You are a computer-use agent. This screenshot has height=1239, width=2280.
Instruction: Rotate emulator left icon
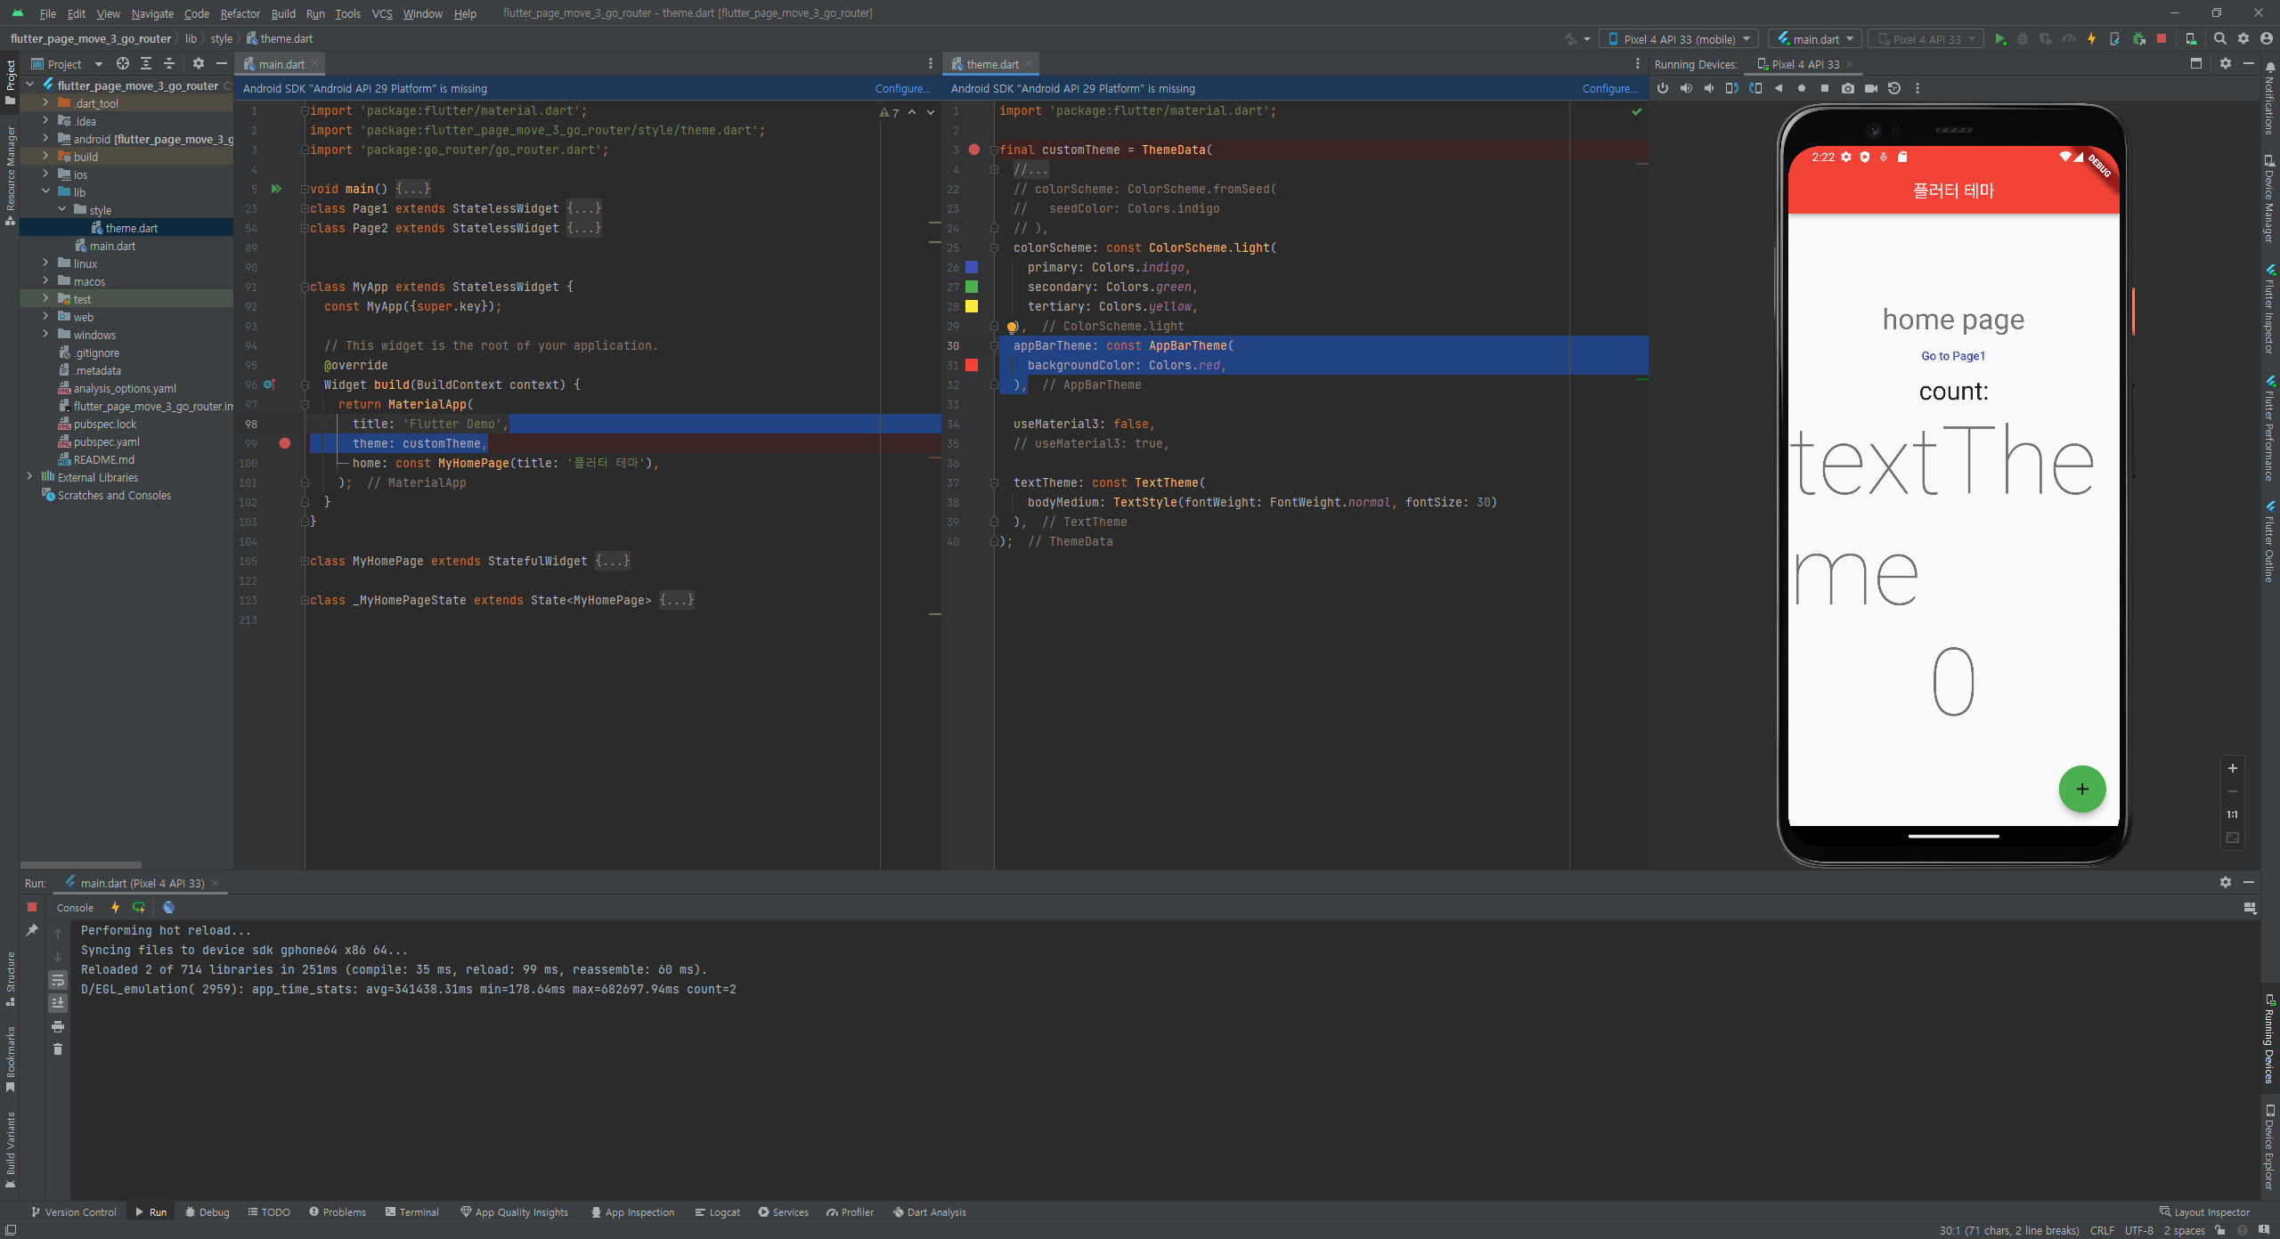[x=1731, y=88]
